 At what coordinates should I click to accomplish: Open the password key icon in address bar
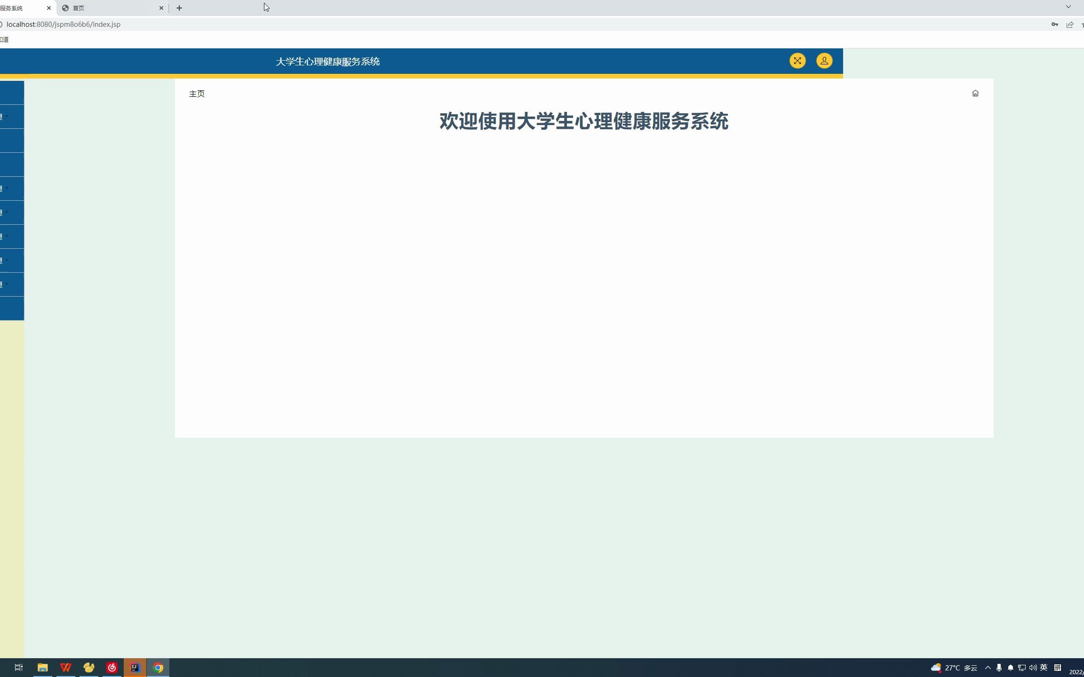1054,24
